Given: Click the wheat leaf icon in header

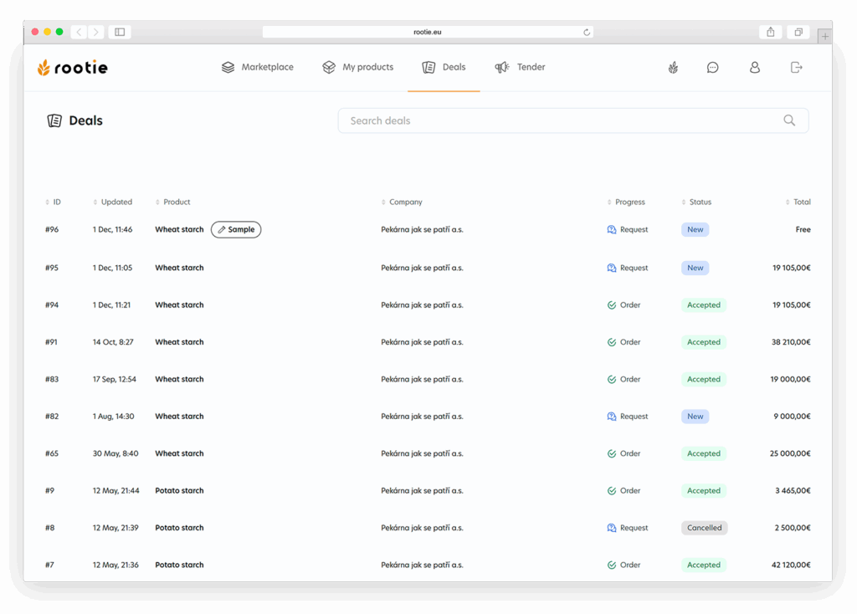Looking at the screenshot, I should click(x=673, y=68).
